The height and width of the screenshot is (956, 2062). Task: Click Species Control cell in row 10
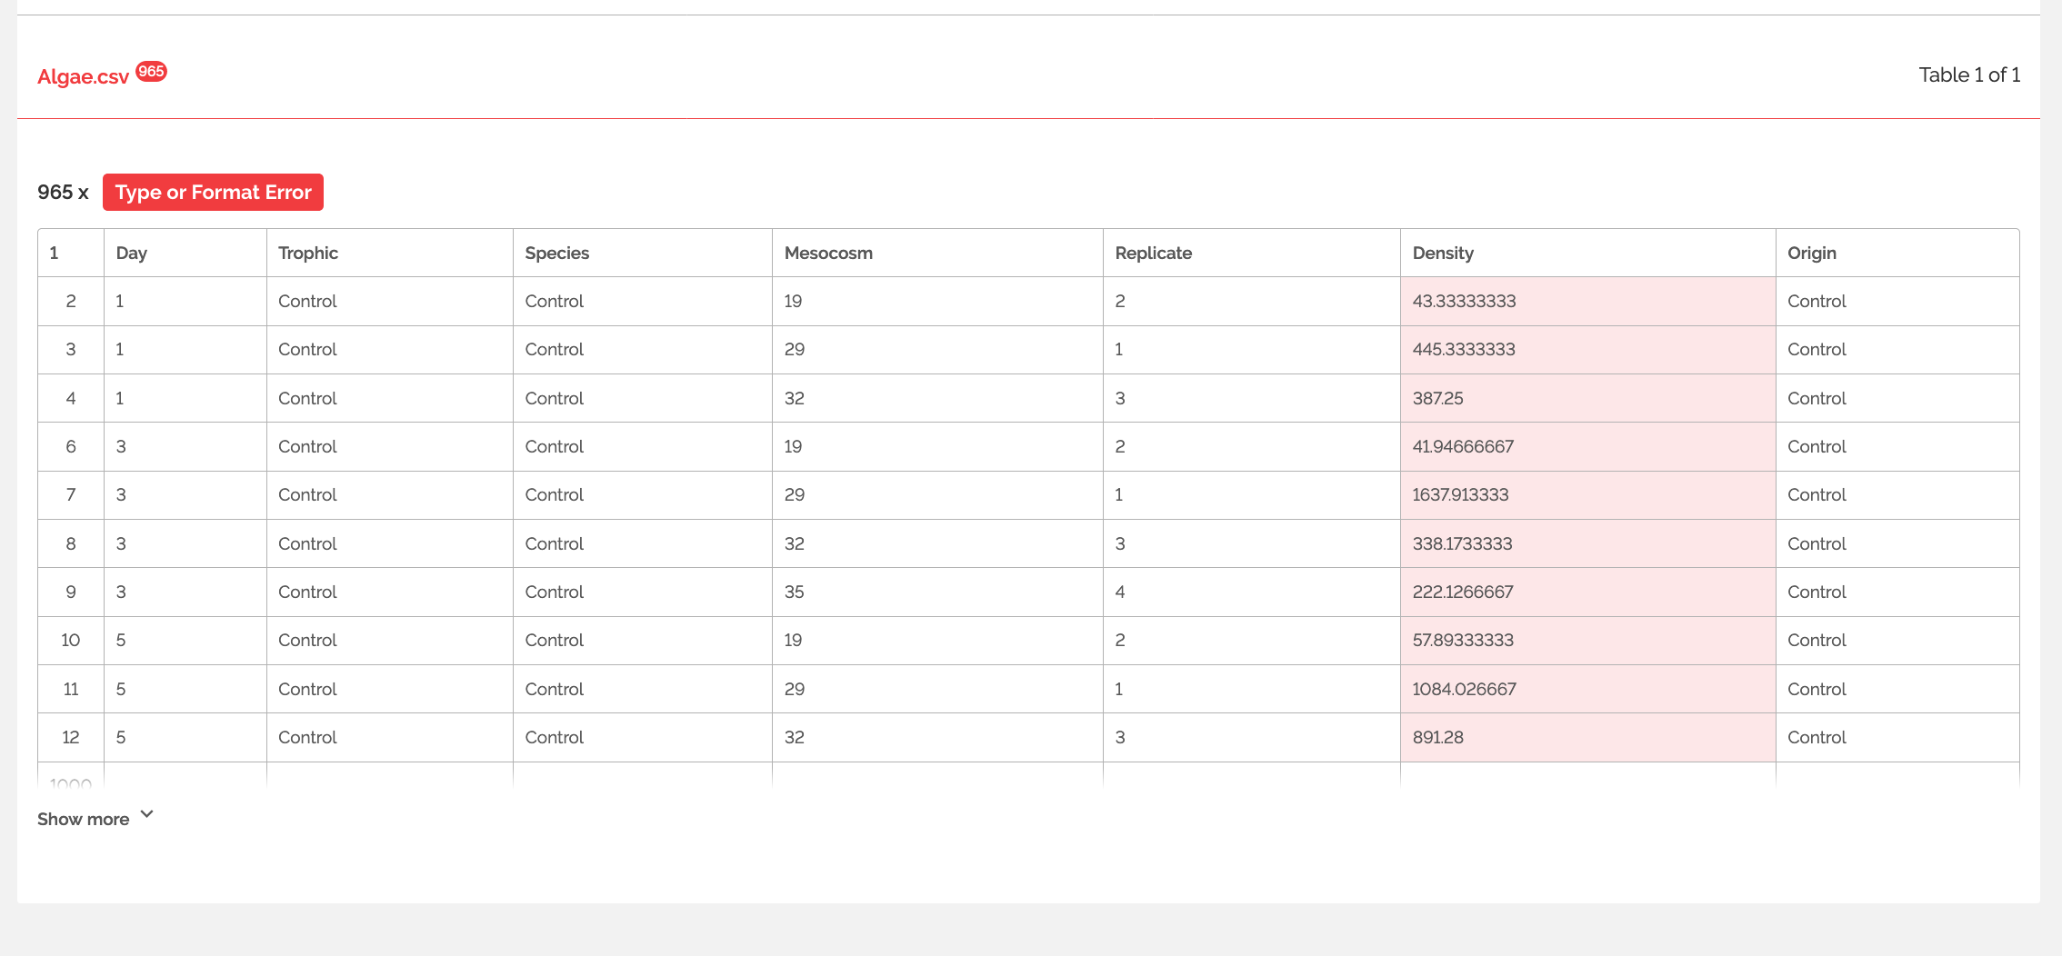(643, 641)
